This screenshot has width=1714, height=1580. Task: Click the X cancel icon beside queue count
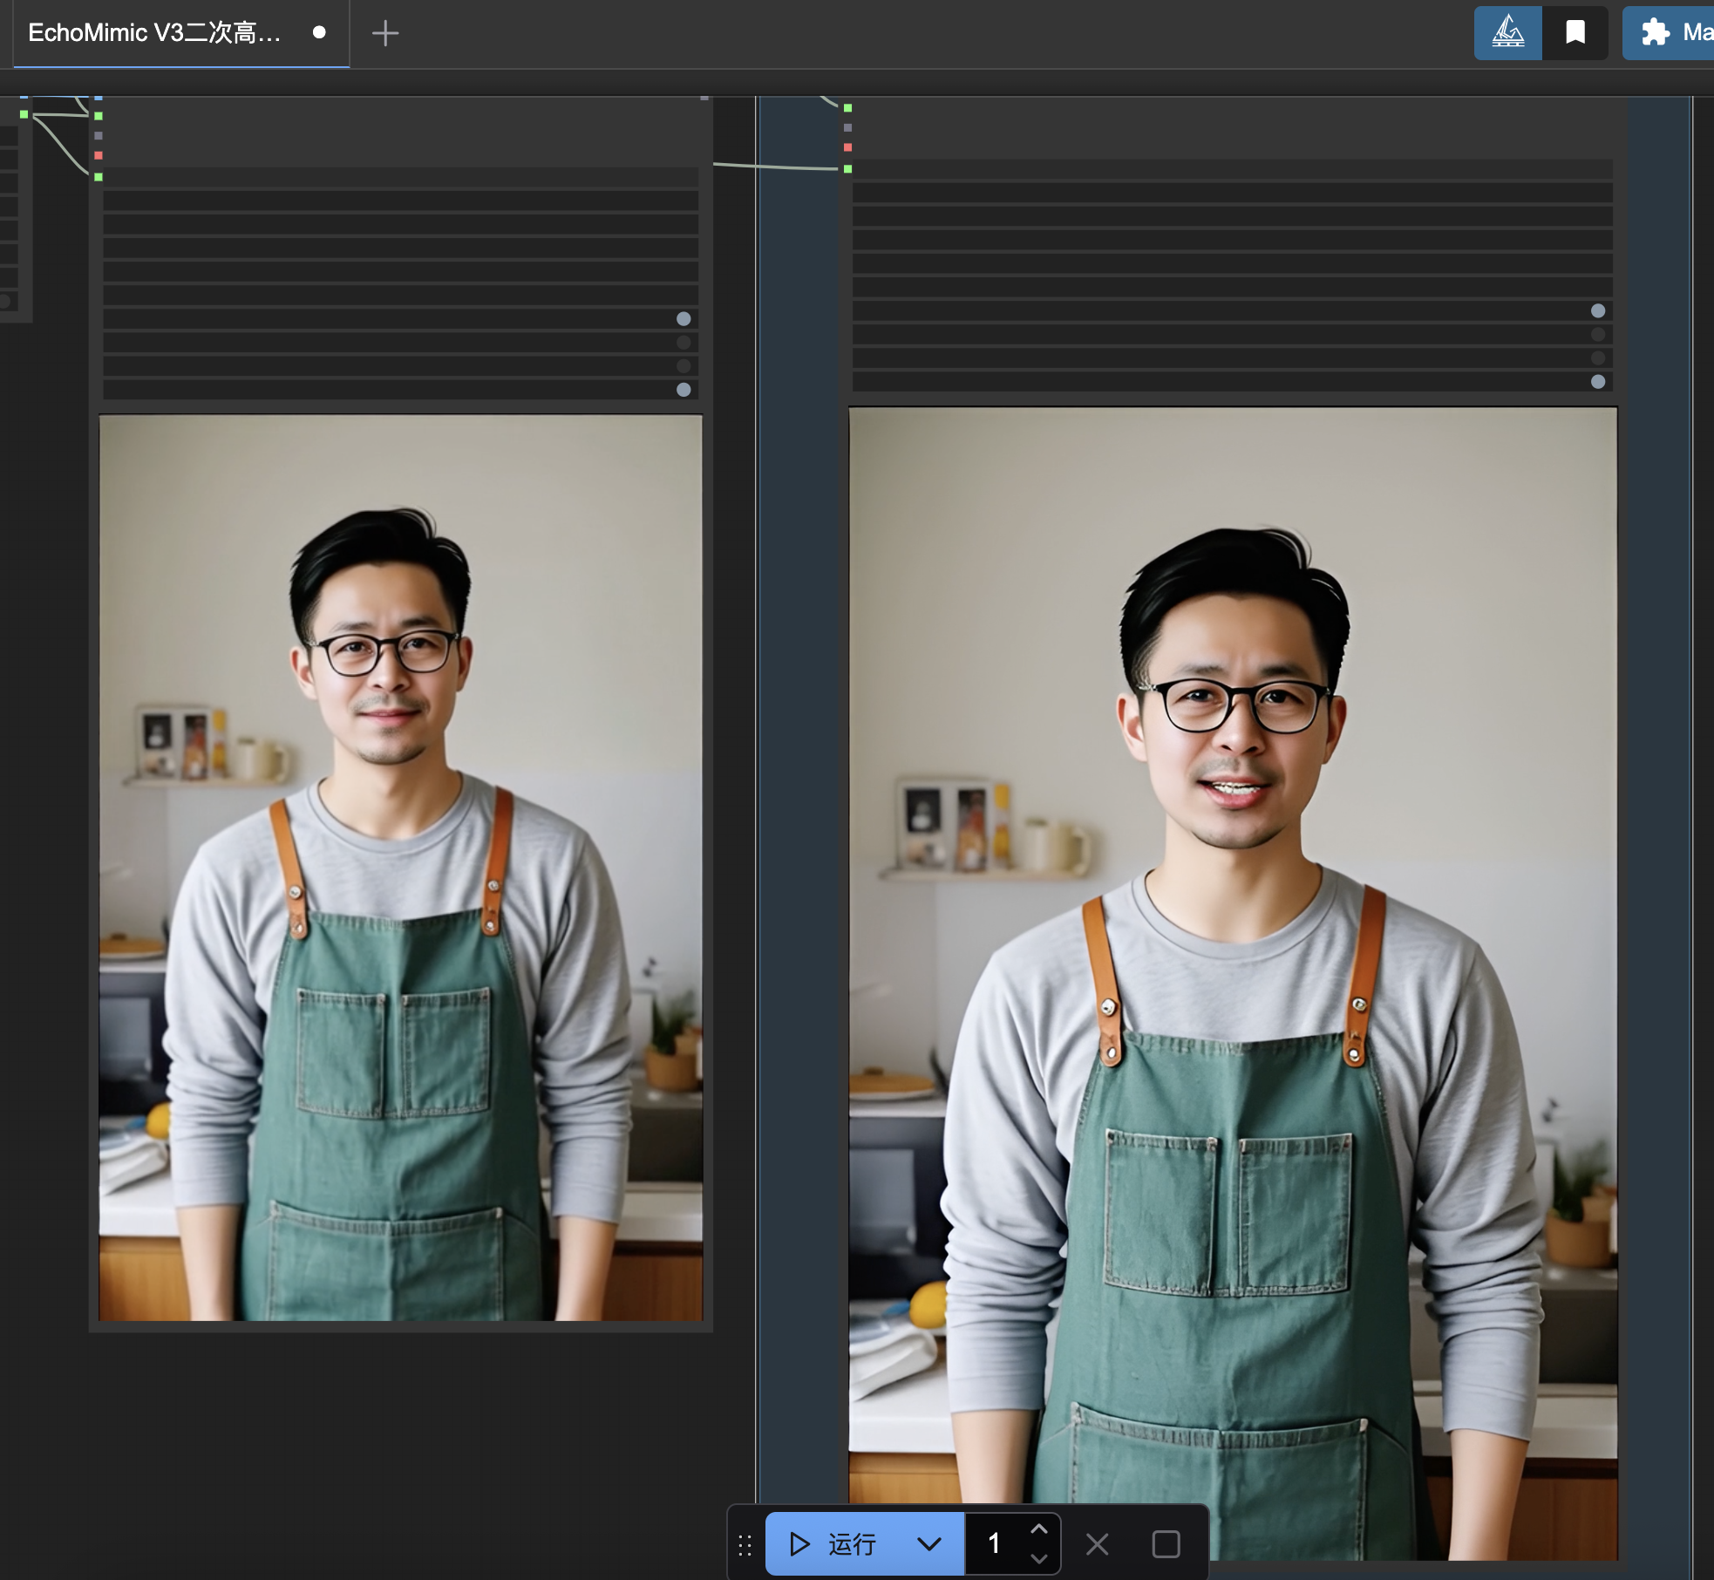[x=1097, y=1544]
